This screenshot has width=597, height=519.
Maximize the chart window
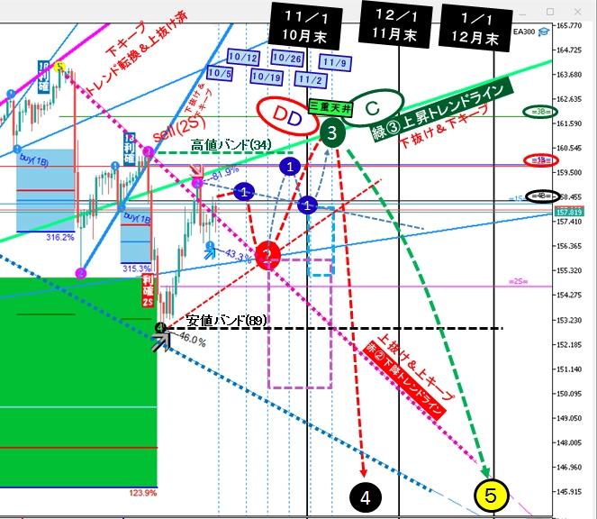click(550, 12)
